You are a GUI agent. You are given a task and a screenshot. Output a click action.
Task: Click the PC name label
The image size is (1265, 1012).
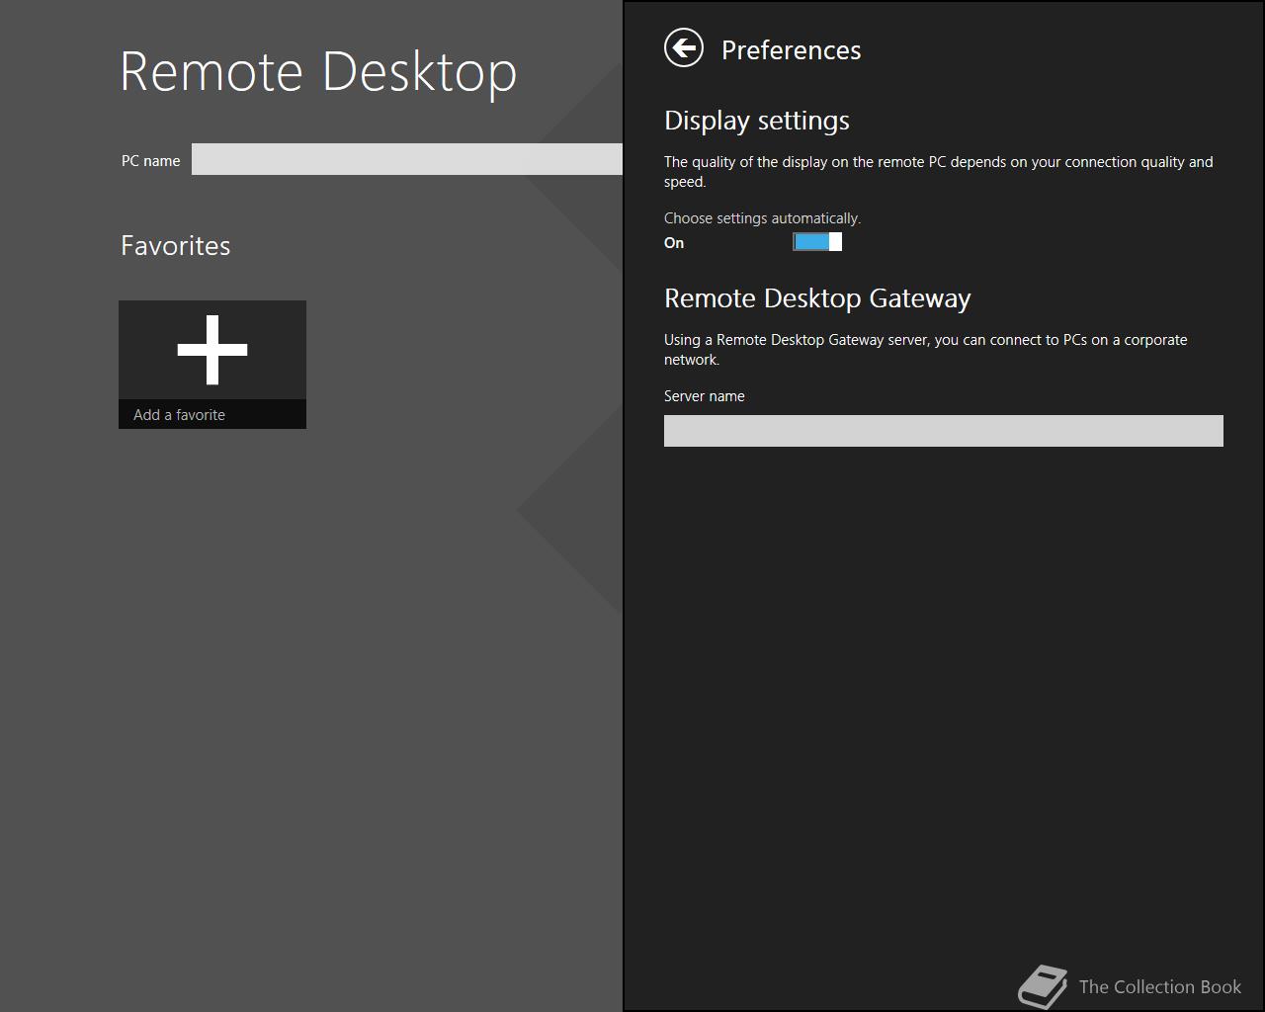[x=151, y=160]
